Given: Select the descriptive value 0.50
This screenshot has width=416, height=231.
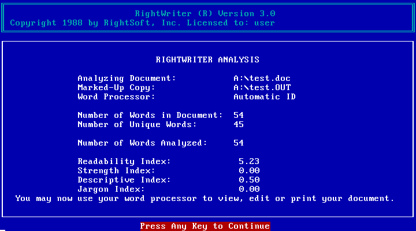Looking at the screenshot, I should (x=249, y=180).
